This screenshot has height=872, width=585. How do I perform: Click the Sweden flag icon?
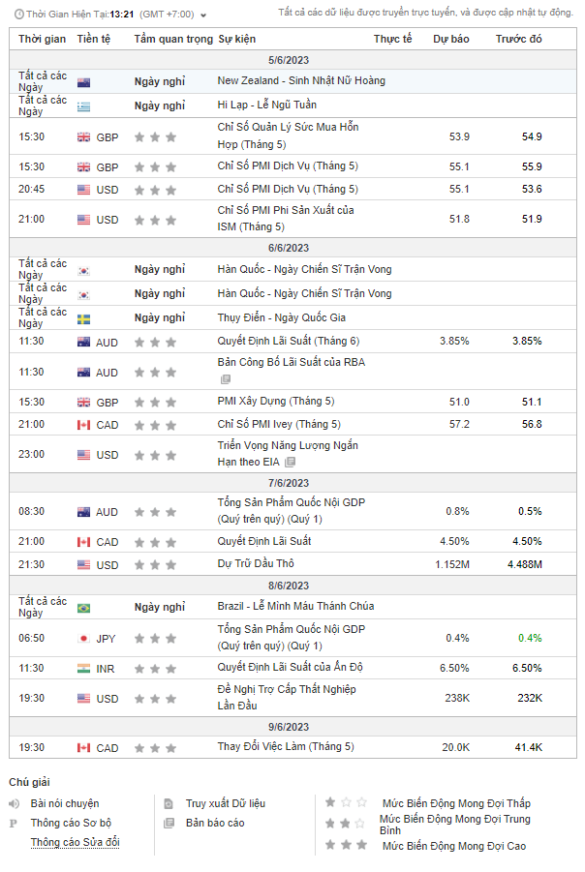[x=83, y=319]
